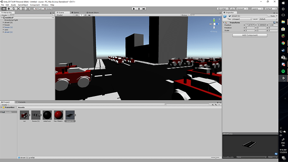288x162 pixels.
Task: Select the car prefab thumbnail
Action: (25, 115)
